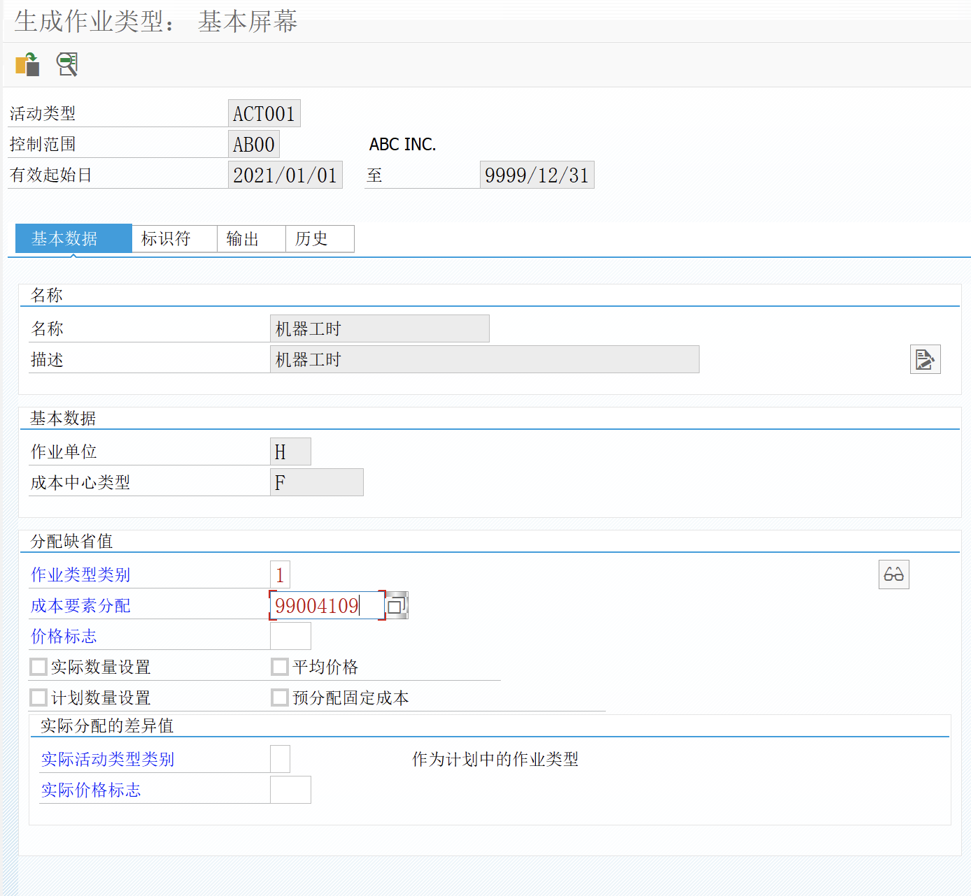The width and height of the screenshot is (971, 896).
Task: Click the ABC INC. text
Action: click(x=403, y=144)
